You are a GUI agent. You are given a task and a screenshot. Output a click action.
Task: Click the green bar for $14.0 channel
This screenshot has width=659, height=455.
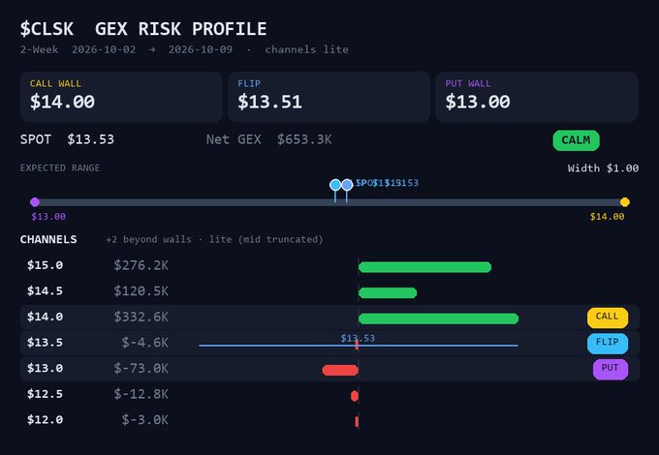tap(438, 318)
